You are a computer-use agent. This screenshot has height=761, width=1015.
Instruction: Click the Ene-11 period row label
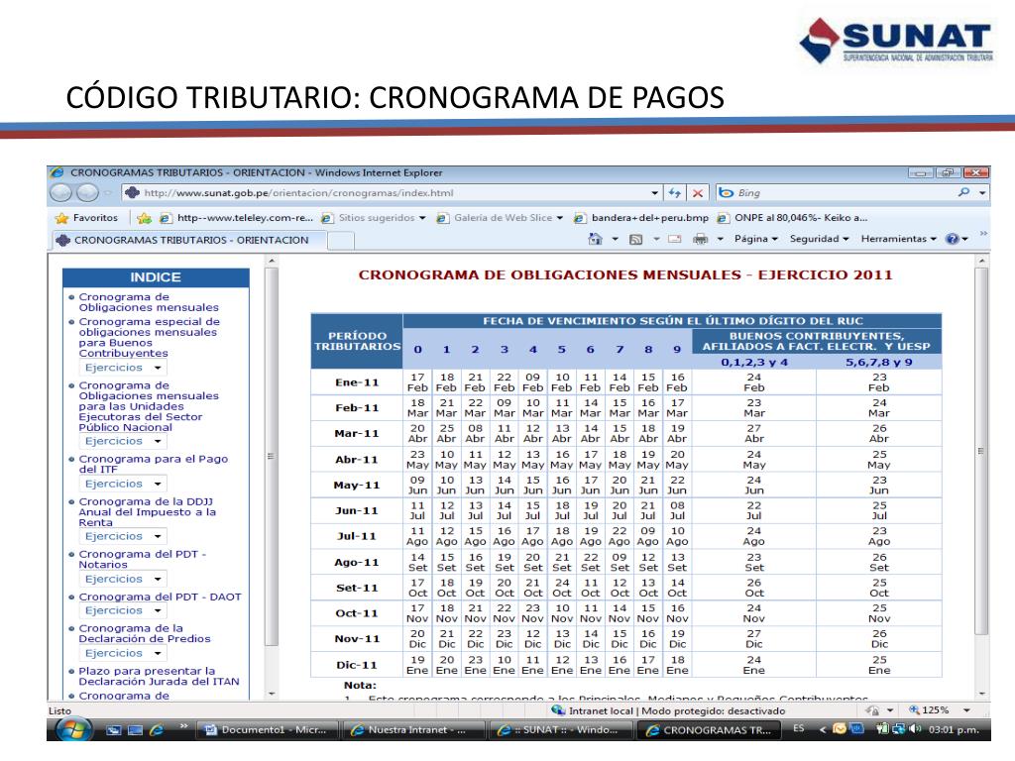357,382
